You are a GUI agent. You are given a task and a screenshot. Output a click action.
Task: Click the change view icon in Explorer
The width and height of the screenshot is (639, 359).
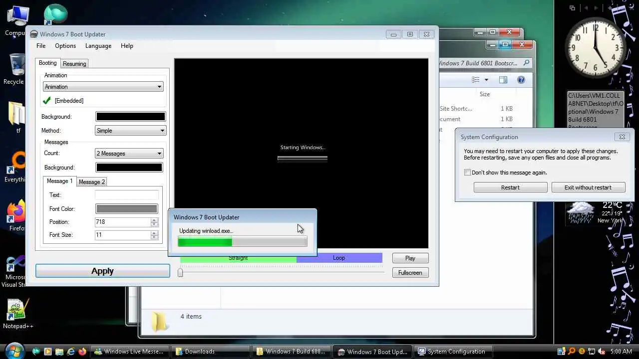pos(476,80)
